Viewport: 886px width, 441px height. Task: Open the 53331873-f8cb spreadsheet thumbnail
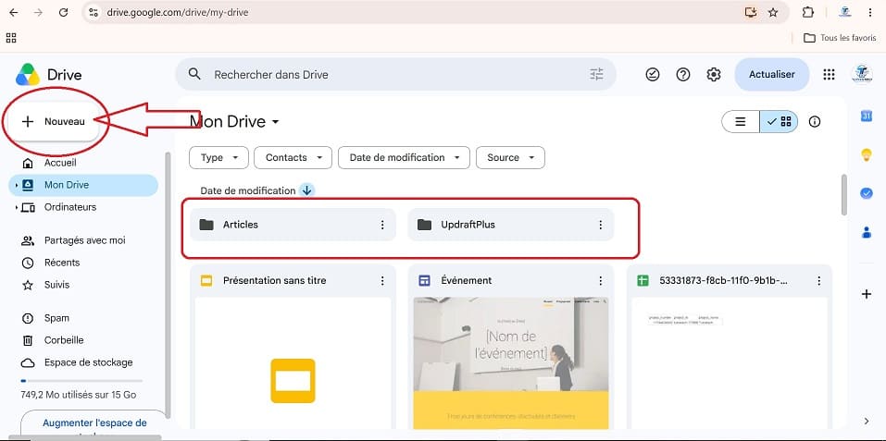click(x=729, y=363)
